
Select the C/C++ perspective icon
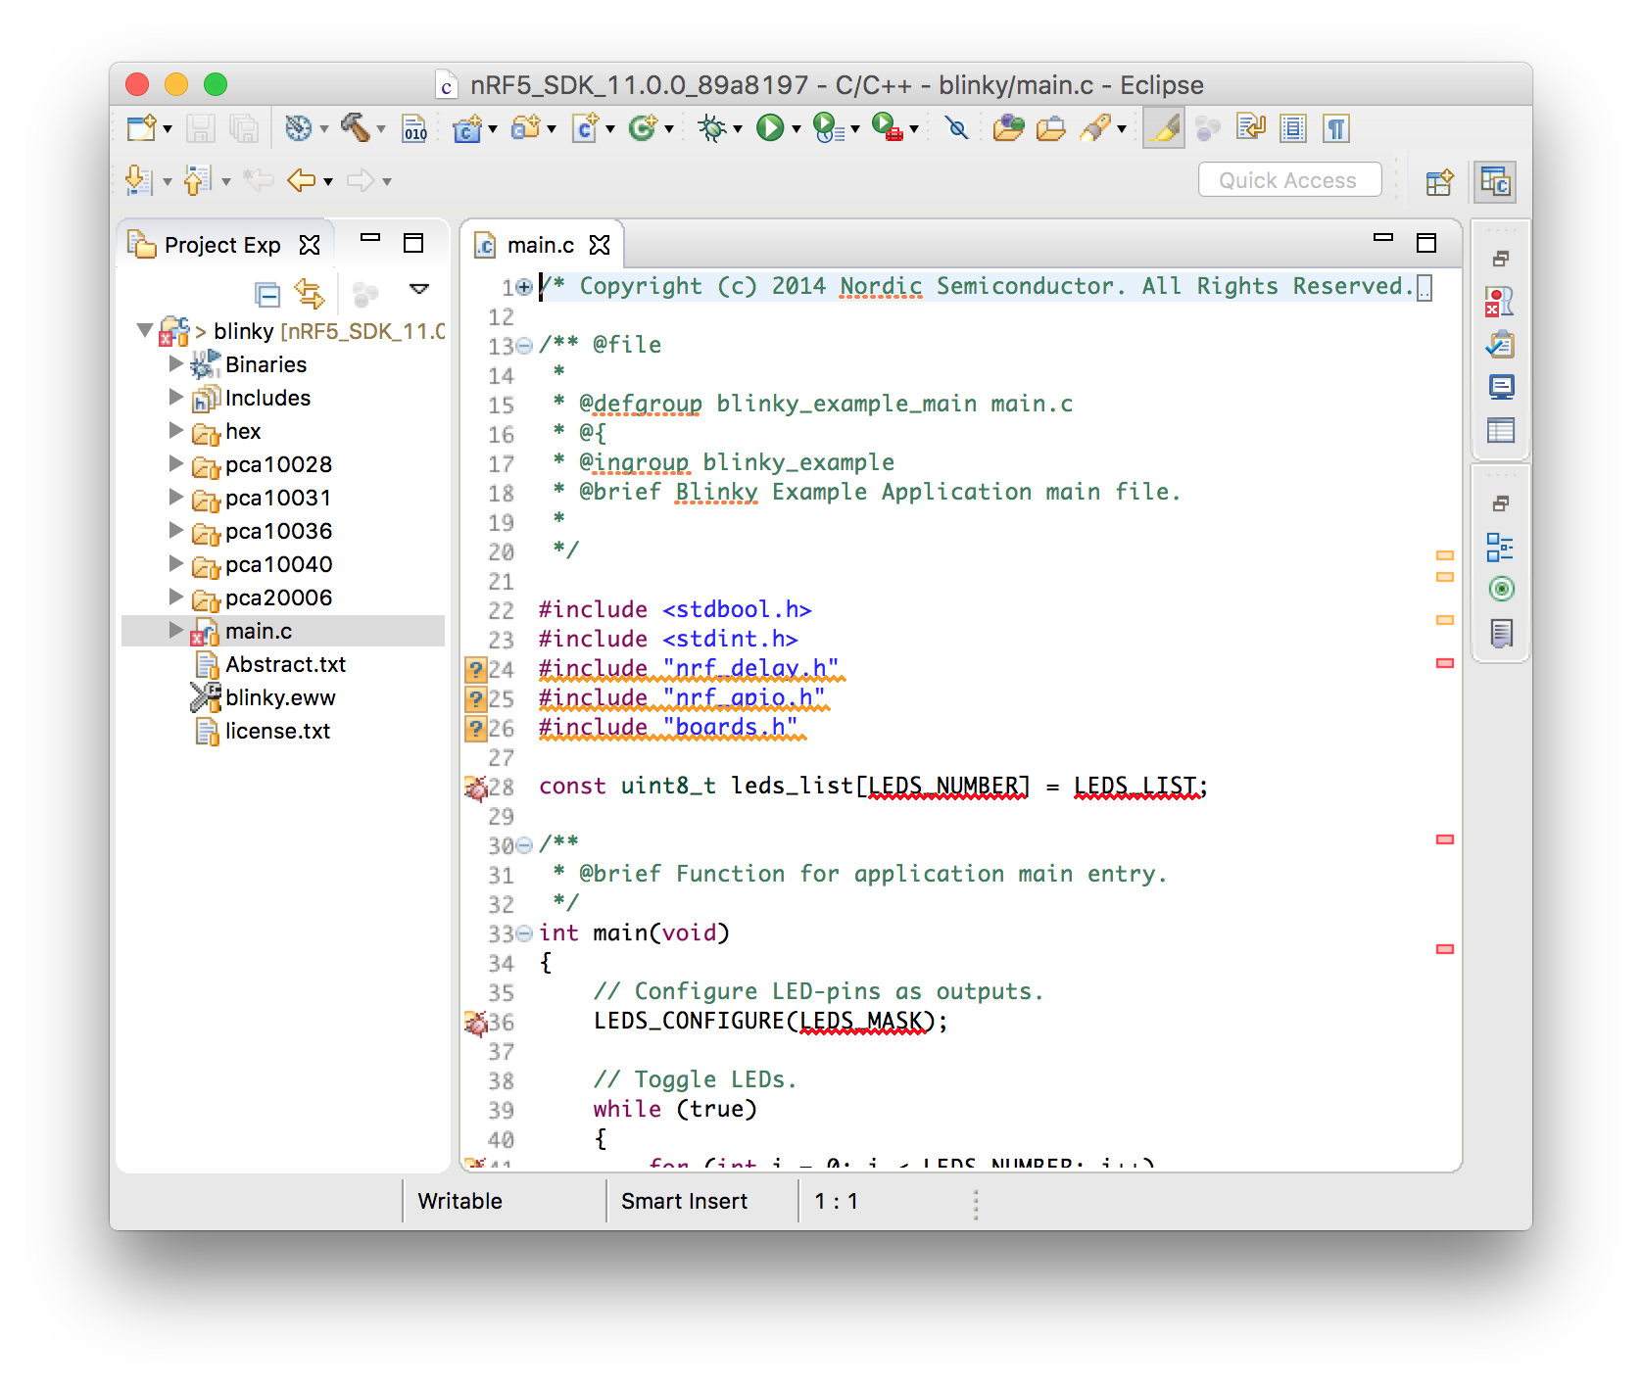click(1495, 182)
